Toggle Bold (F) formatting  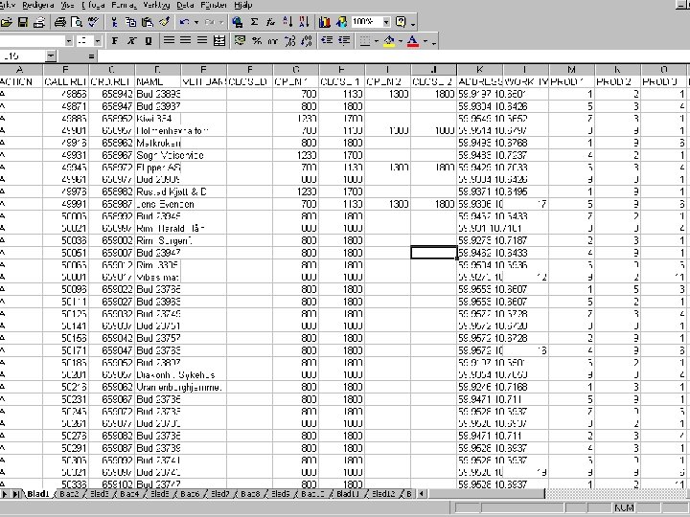(115, 41)
